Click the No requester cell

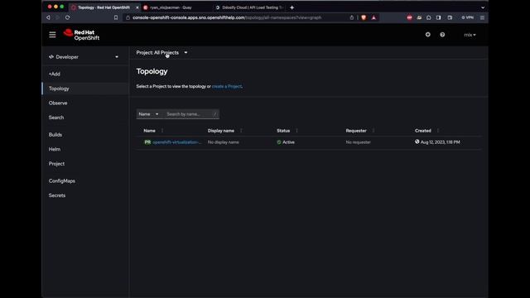tap(359, 142)
